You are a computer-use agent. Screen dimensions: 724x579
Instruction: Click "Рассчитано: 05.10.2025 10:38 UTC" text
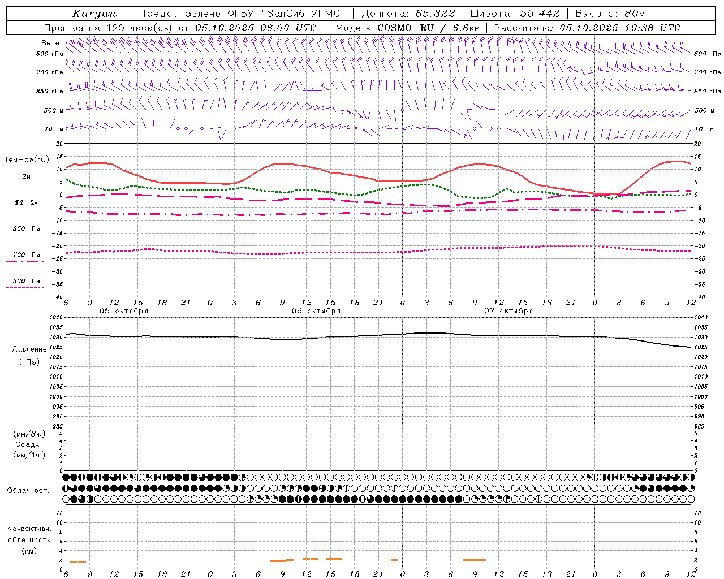tap(587, 28)
